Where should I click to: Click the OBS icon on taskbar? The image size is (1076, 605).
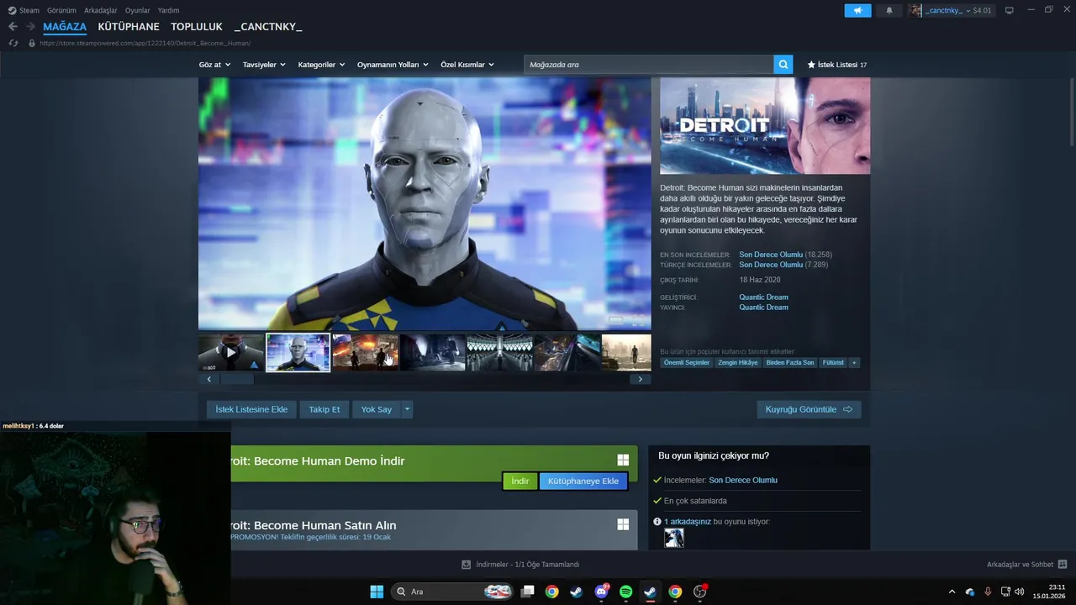tap(699, 592)
